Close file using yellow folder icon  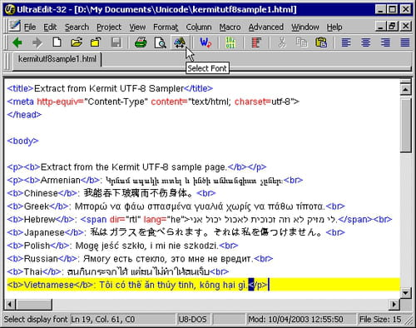click(96, 42)
